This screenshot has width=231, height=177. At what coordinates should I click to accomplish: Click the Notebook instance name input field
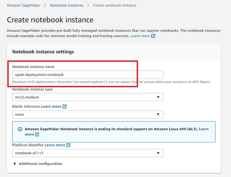pos(88,75)
